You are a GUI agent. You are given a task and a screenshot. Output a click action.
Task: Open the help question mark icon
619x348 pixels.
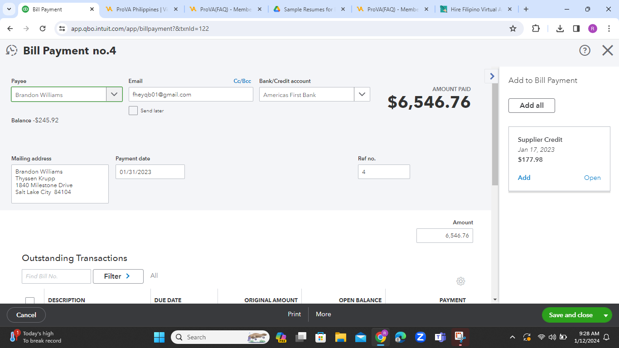(x=585, y=50)
